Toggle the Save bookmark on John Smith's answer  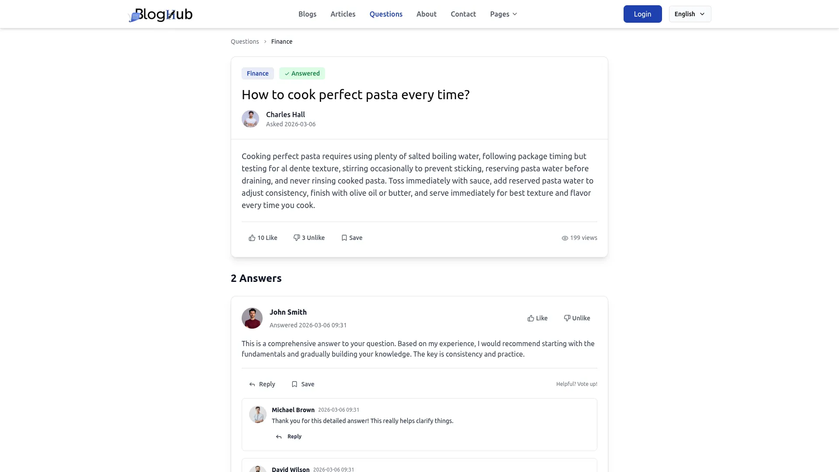tap(302, 384)
